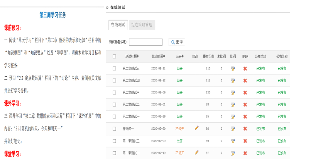
Task: Click 已发布 under 公布成绩 for 第二章测试五
Action: tap(260, 69)
